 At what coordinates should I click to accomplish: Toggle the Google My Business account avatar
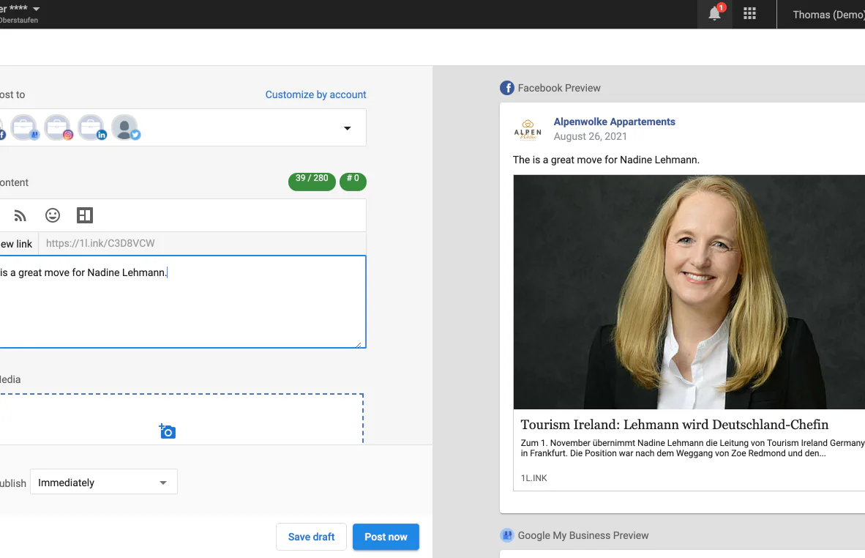[x=24, y=127]
